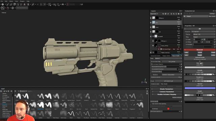Toggle texture set visibility in TextureSet List
The width and height of the screenshot is (216, 121).
coord(185,16)
